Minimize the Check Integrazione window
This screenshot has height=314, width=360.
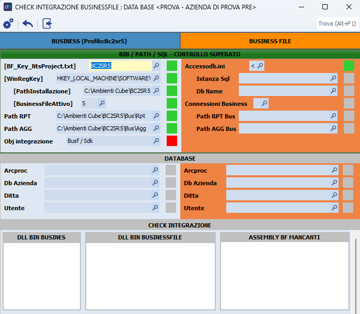pyautogui.click(x=301, y=7)
